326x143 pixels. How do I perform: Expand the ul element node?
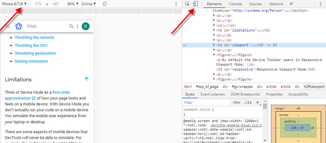pyautogui.click(x=215, y=25)
